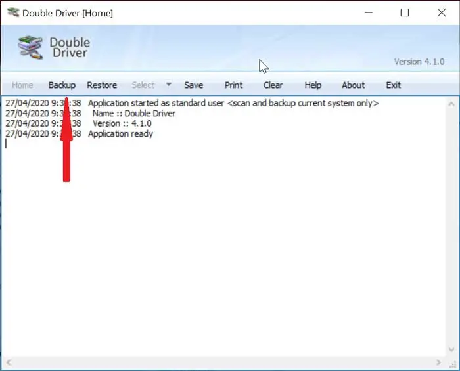Click the greyed Select button
460x371 pixels.
point(143,85)
